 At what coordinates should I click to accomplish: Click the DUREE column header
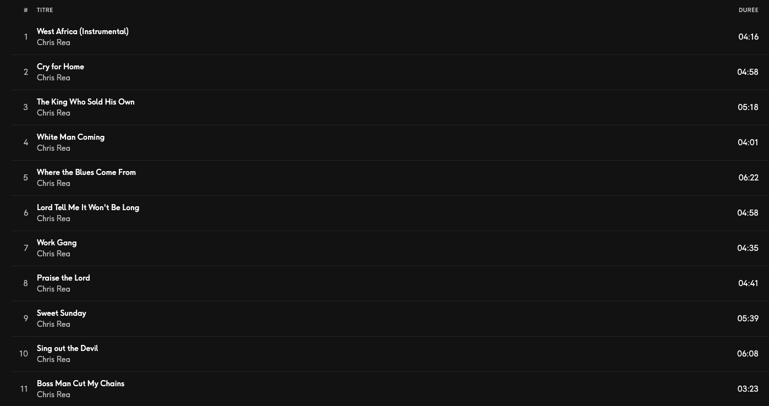coord(748,10)
